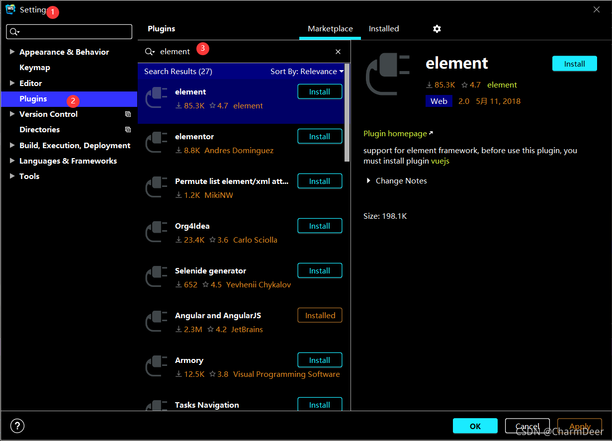The image size is (612, 441).
Task: Click vendor Andres Dominguez text
Action: 239,150
